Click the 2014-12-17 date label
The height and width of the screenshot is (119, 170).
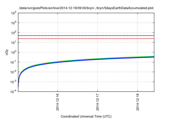click(97, 102)
